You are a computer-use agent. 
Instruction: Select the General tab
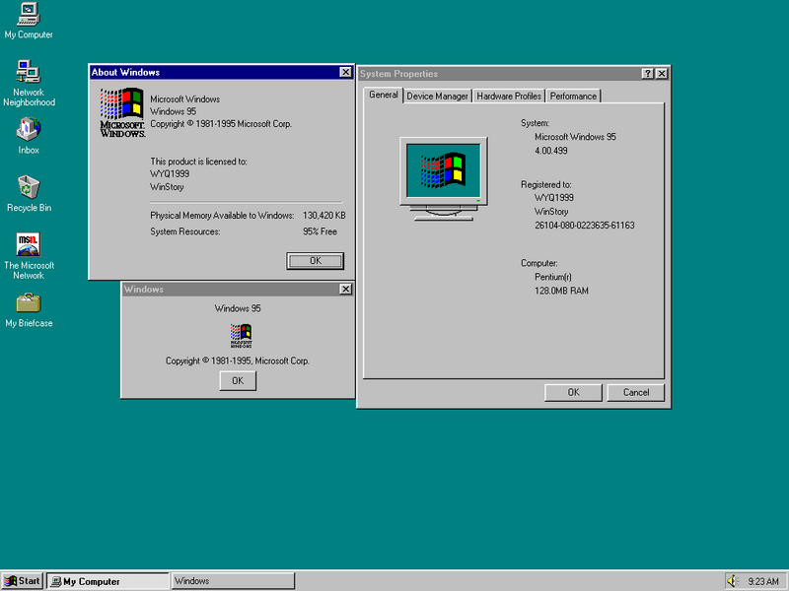click(384, 96)
